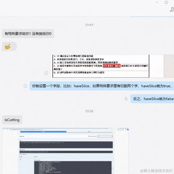Screen dimensions: 174x174
Task: Open the API page screenshot thumbnail
Action: coord(66,151)
